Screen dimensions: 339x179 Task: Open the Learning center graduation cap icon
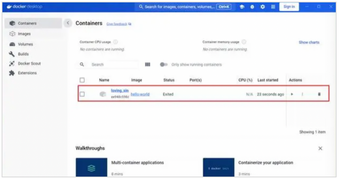242,7
